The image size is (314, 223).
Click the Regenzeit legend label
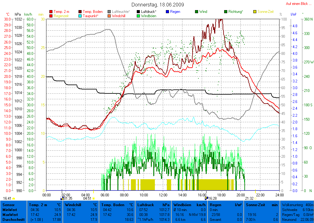click(61, 16)
